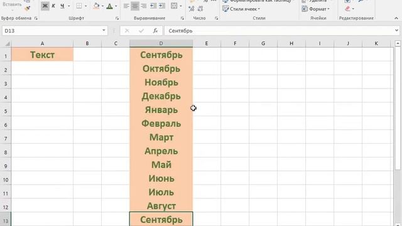The width and height of the screenshot is (402, 226).
Task: Align text right
Action: tap(144, 6)
